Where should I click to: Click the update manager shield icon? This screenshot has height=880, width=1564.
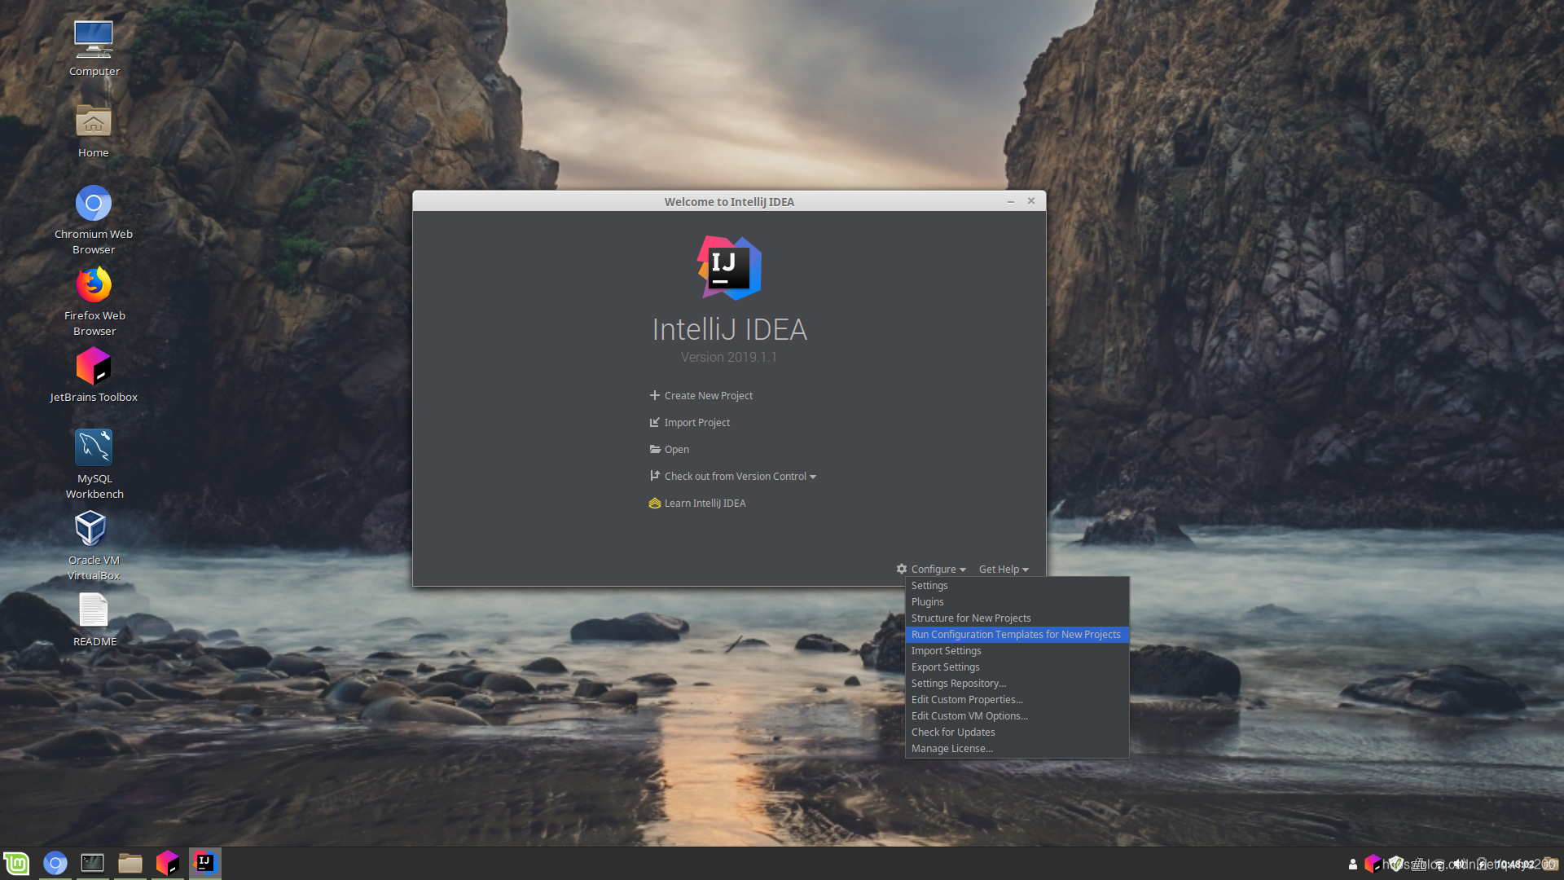click(1396, 864)
